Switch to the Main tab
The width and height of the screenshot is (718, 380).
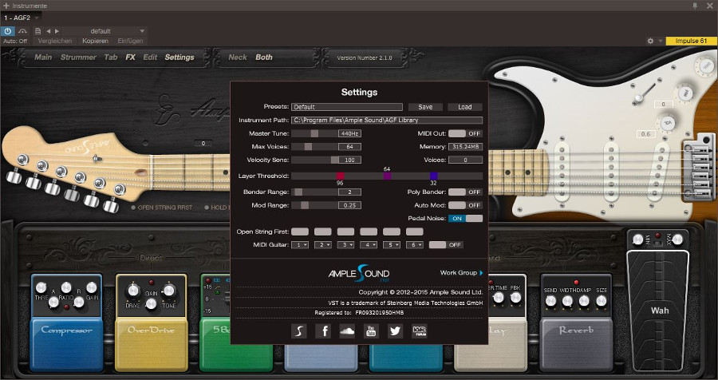click(43, 57)
